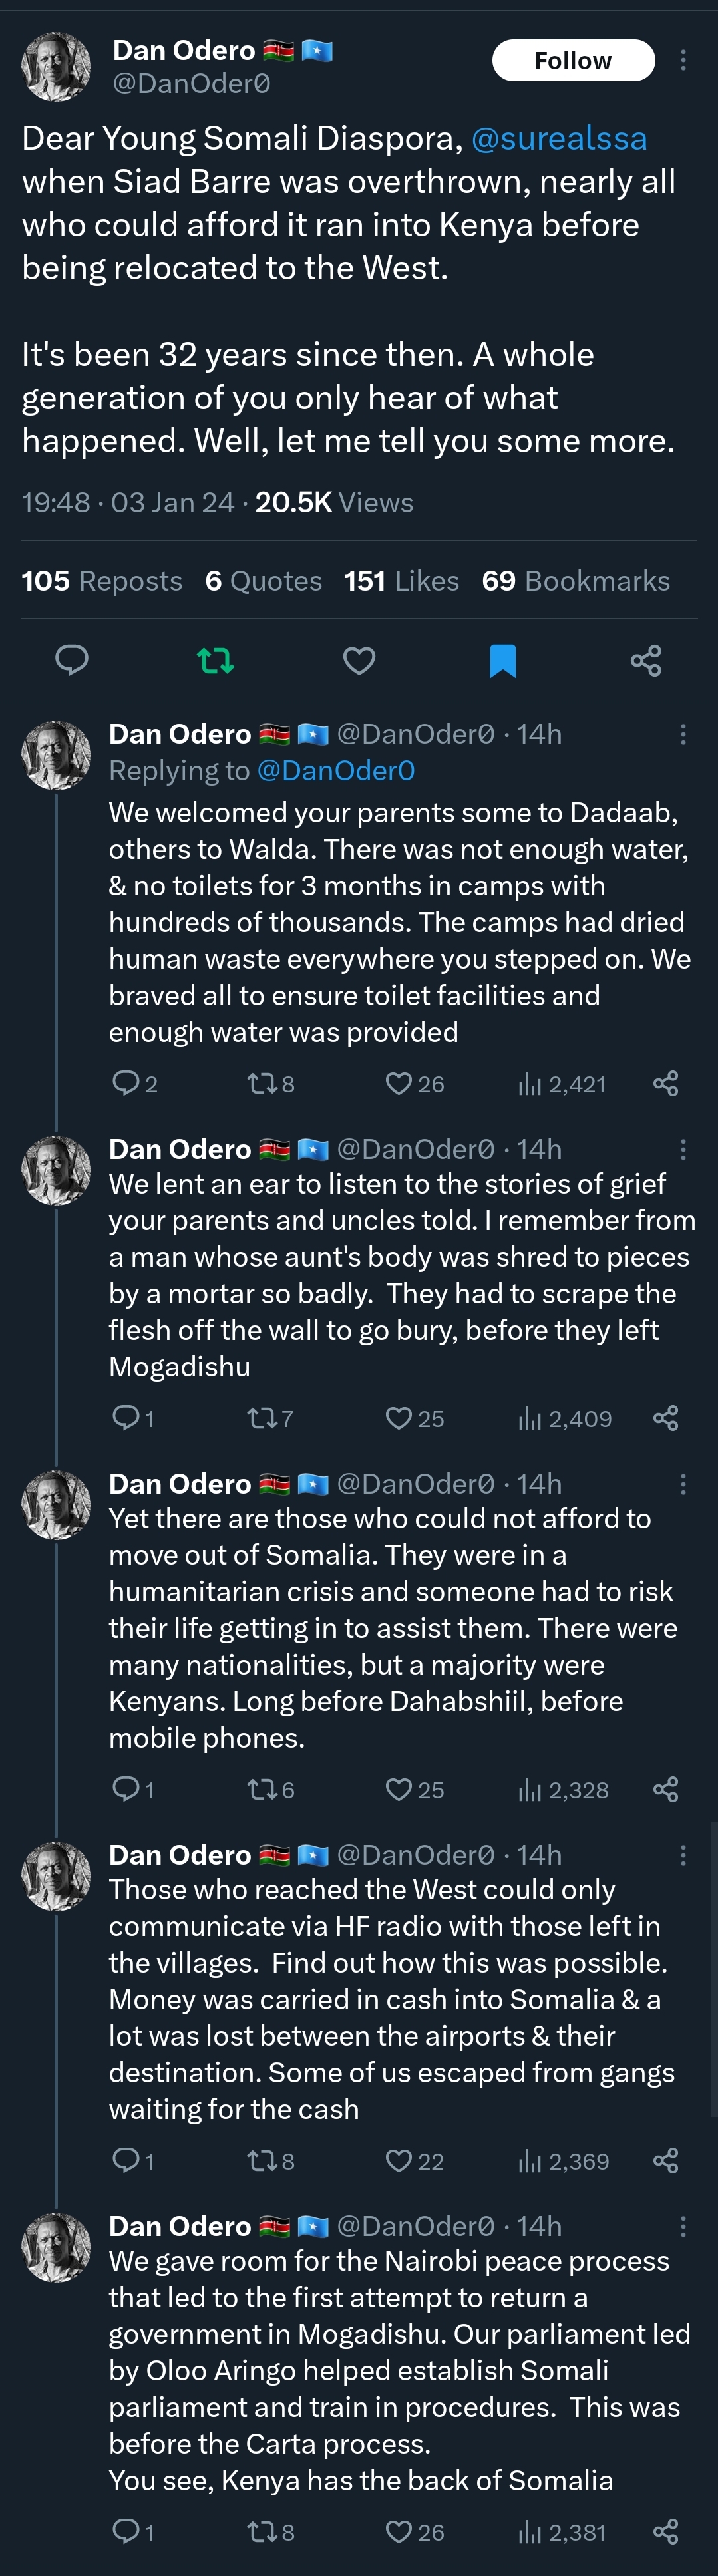Toggle the bookmark on the main tweet

click(502, 660)
